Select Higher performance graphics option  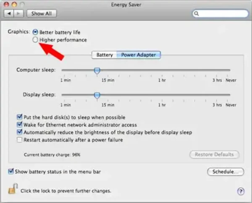click(35, 40)
